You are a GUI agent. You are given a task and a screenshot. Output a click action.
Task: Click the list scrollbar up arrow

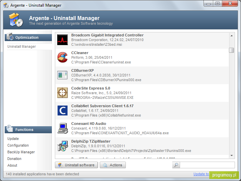click(x=232, y=36)
